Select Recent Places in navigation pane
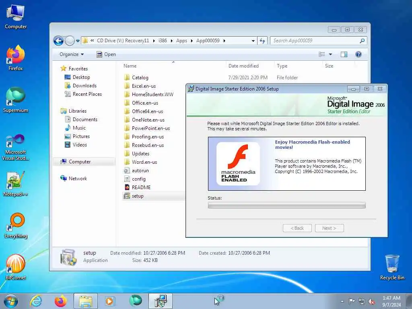This screenshot has height=309, width=412. [x=83, y=94]
